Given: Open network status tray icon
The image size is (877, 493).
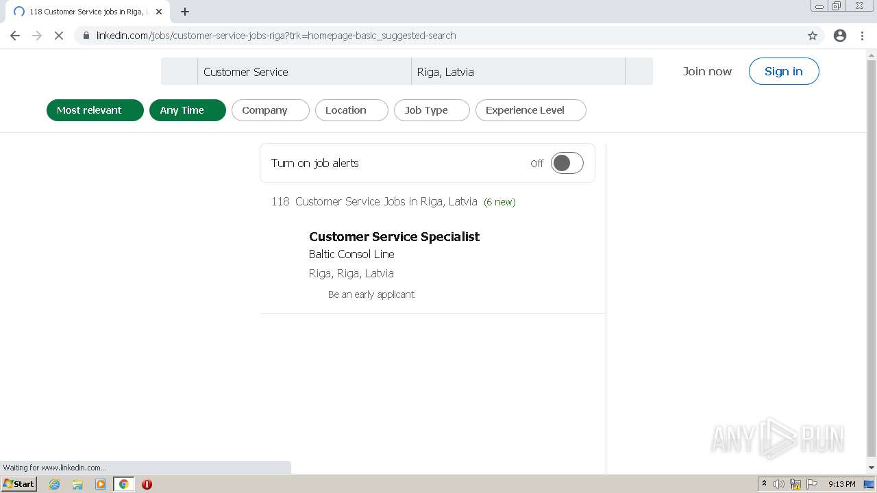Looking at the screenshot, I should click(795, 484).
